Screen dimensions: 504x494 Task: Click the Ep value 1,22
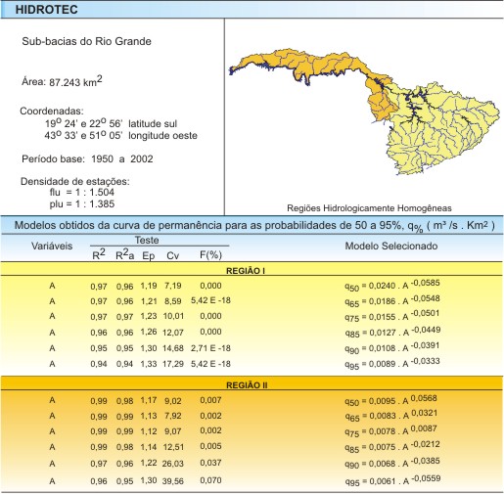click(149, 463)
